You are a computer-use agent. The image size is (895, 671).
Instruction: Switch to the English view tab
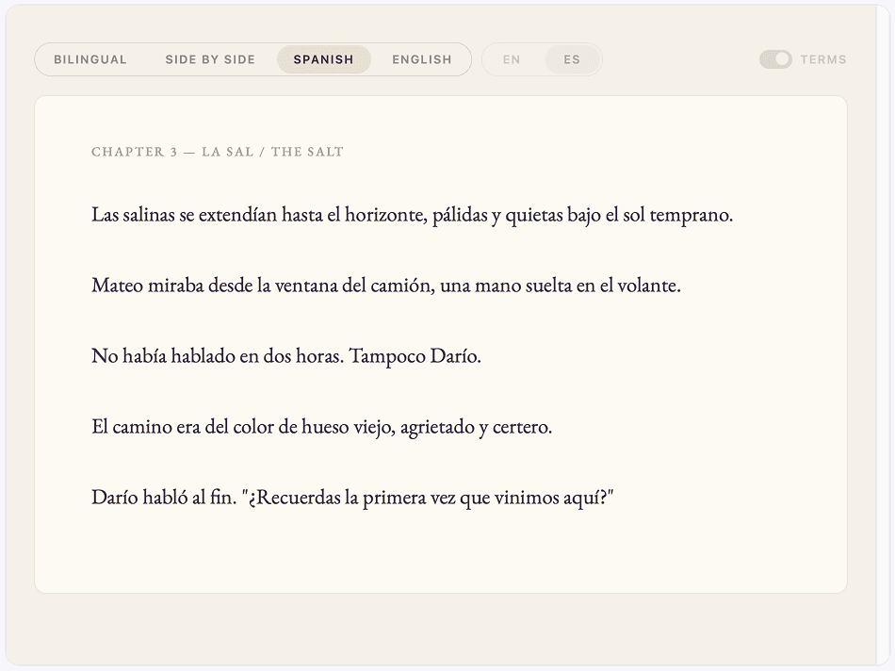pos(422,59)
